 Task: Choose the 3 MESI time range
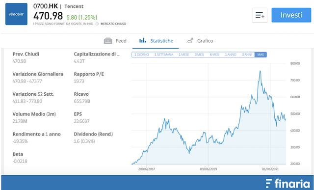tap(200, 54)
